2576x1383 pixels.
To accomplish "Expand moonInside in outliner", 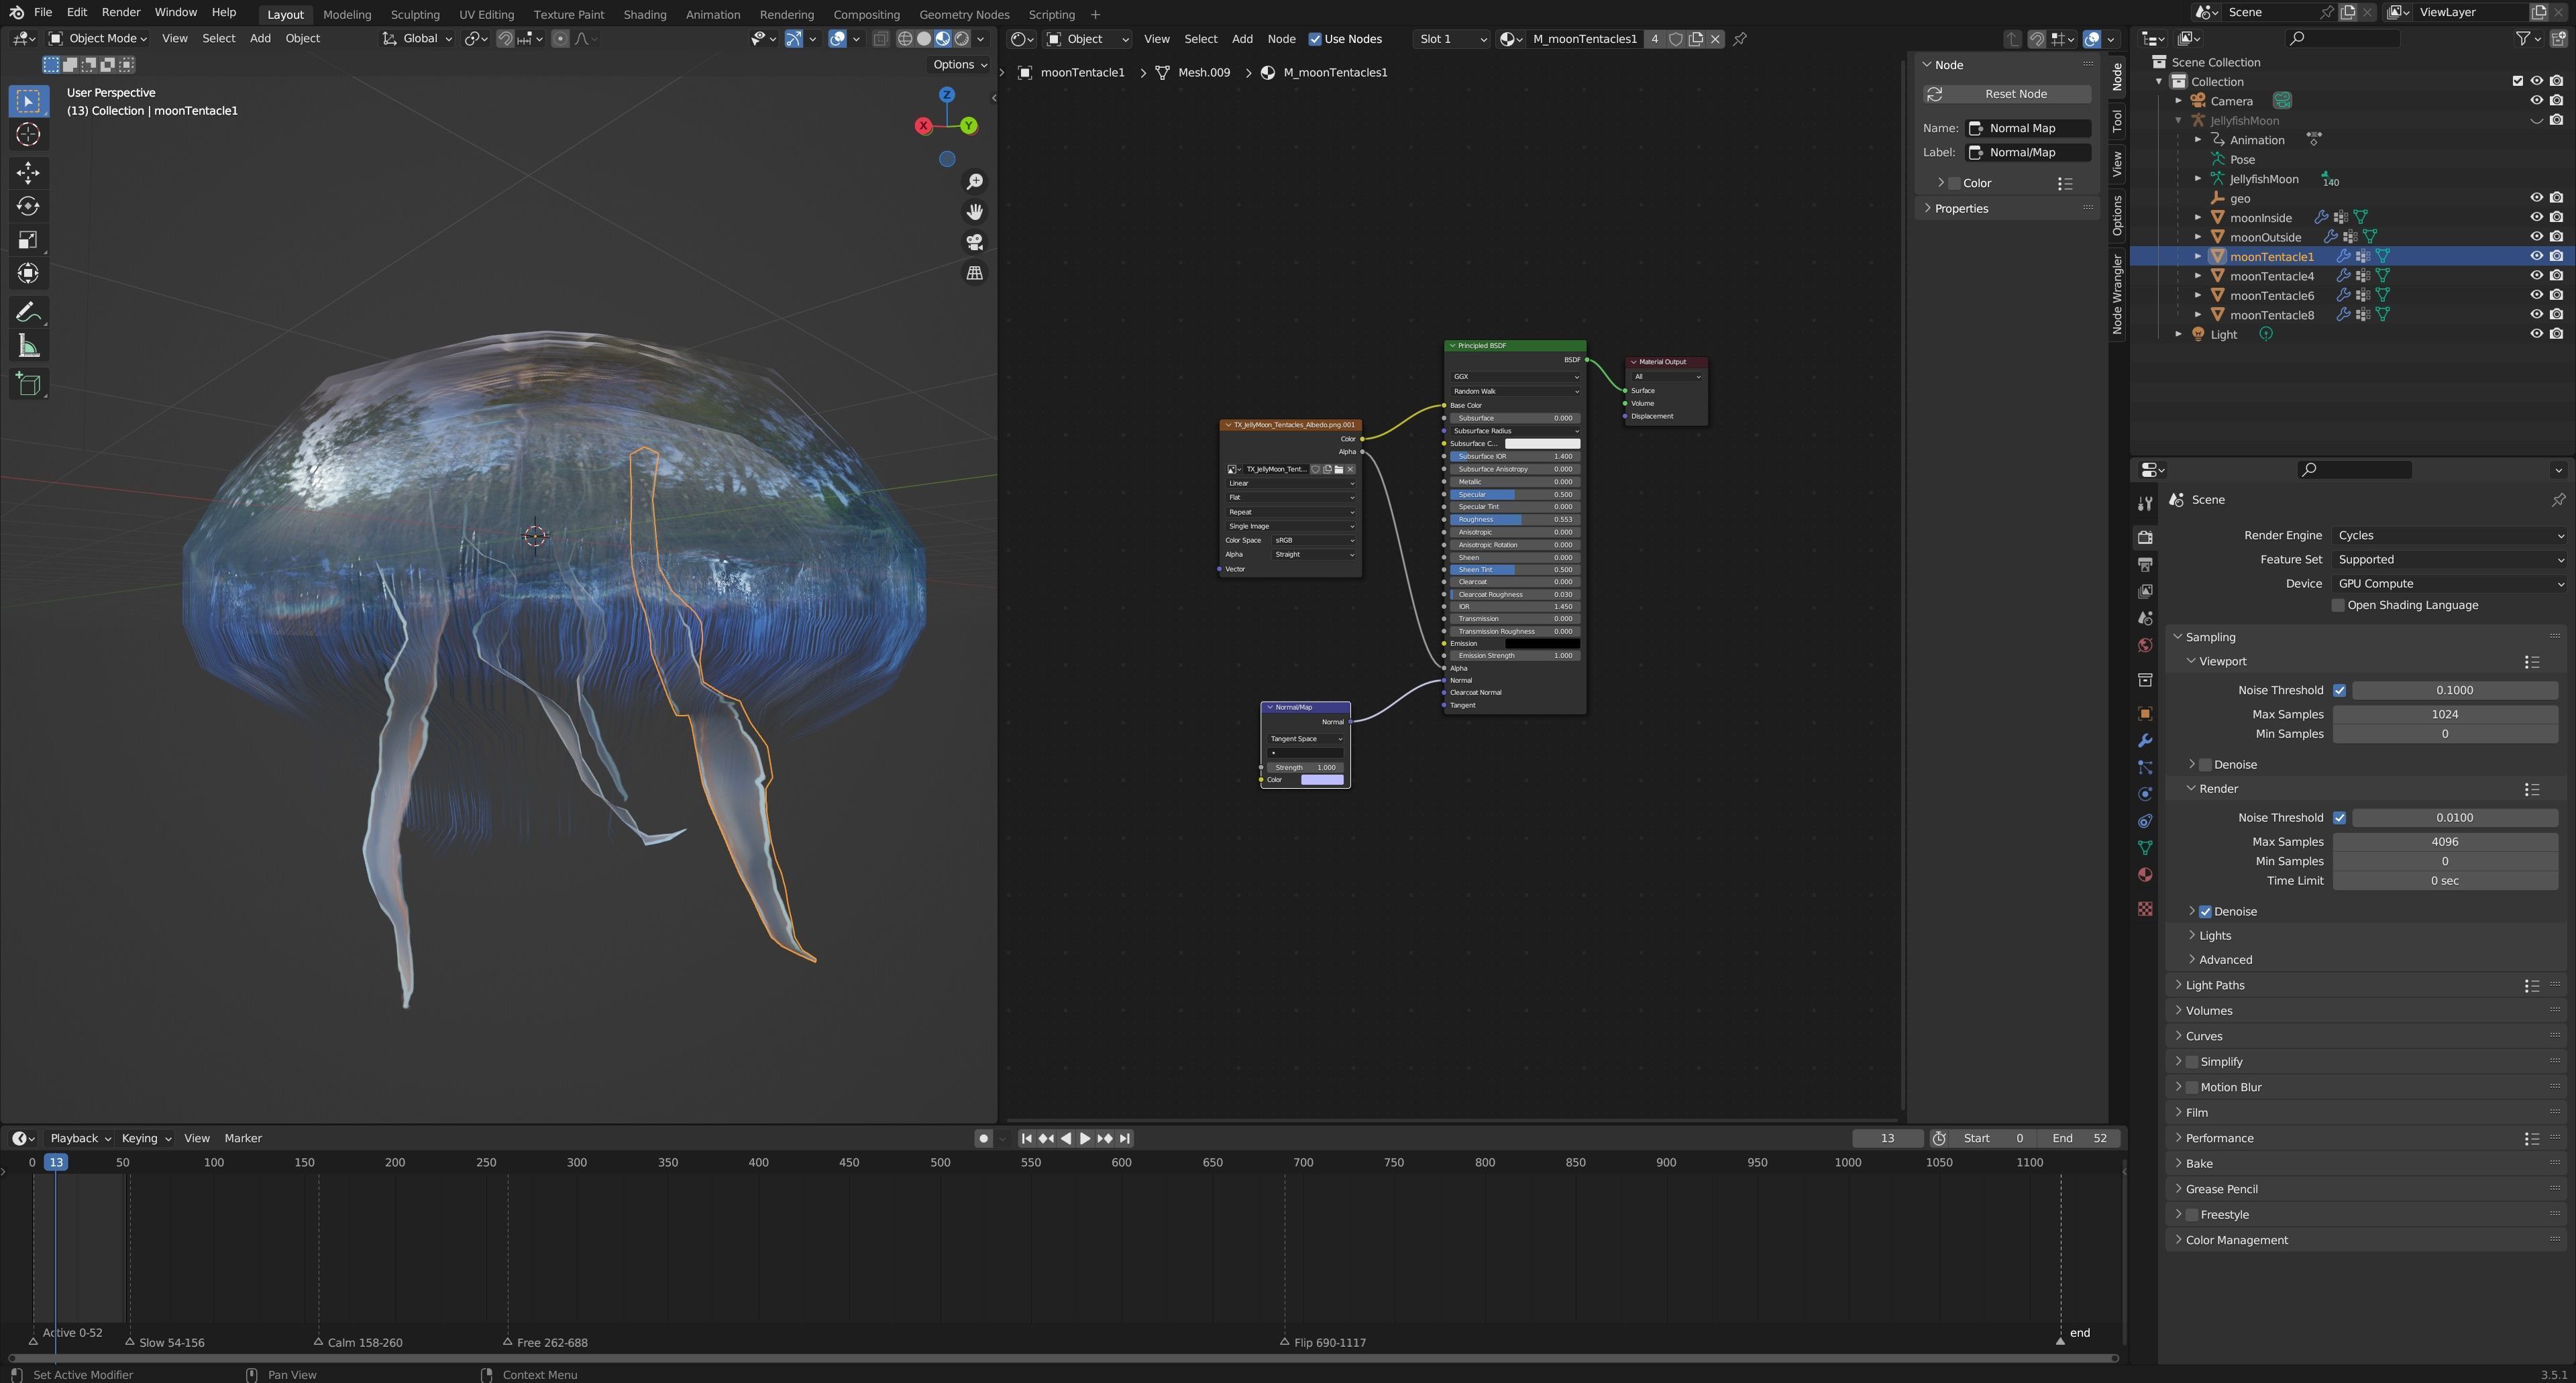I will [2198, 218].
